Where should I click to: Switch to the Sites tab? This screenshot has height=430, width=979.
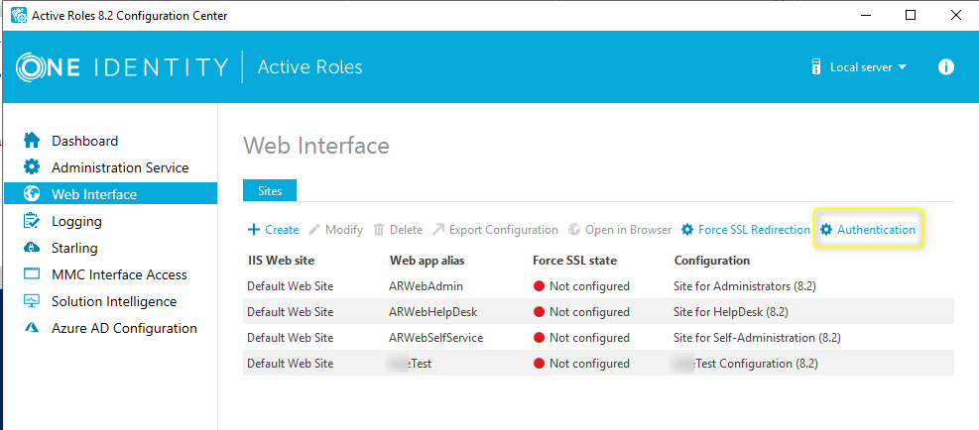click(270, 191)
